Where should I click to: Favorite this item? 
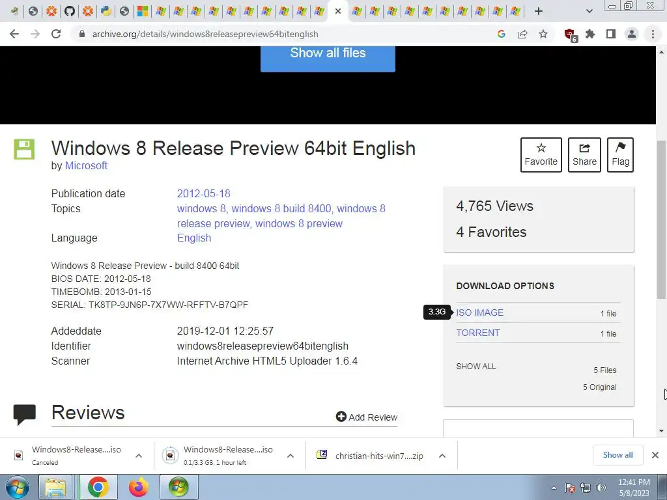pos(541,155)
